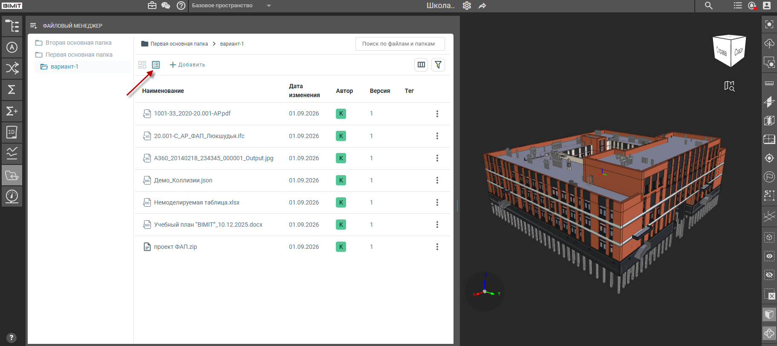Open options menu for Немоделируемая таблица.xlsx
Screen dimensions: 777x346
pos(437,202)
